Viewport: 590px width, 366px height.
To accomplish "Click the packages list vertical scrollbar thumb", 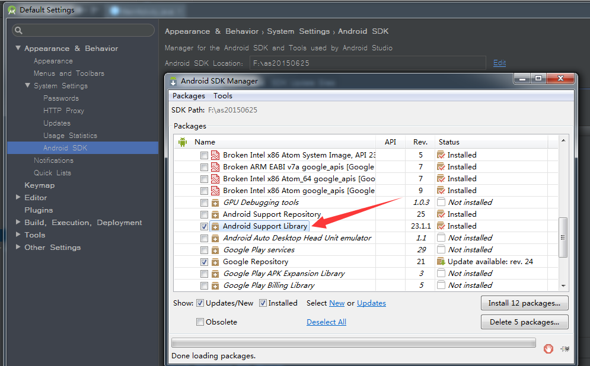I will click(563, 237).
